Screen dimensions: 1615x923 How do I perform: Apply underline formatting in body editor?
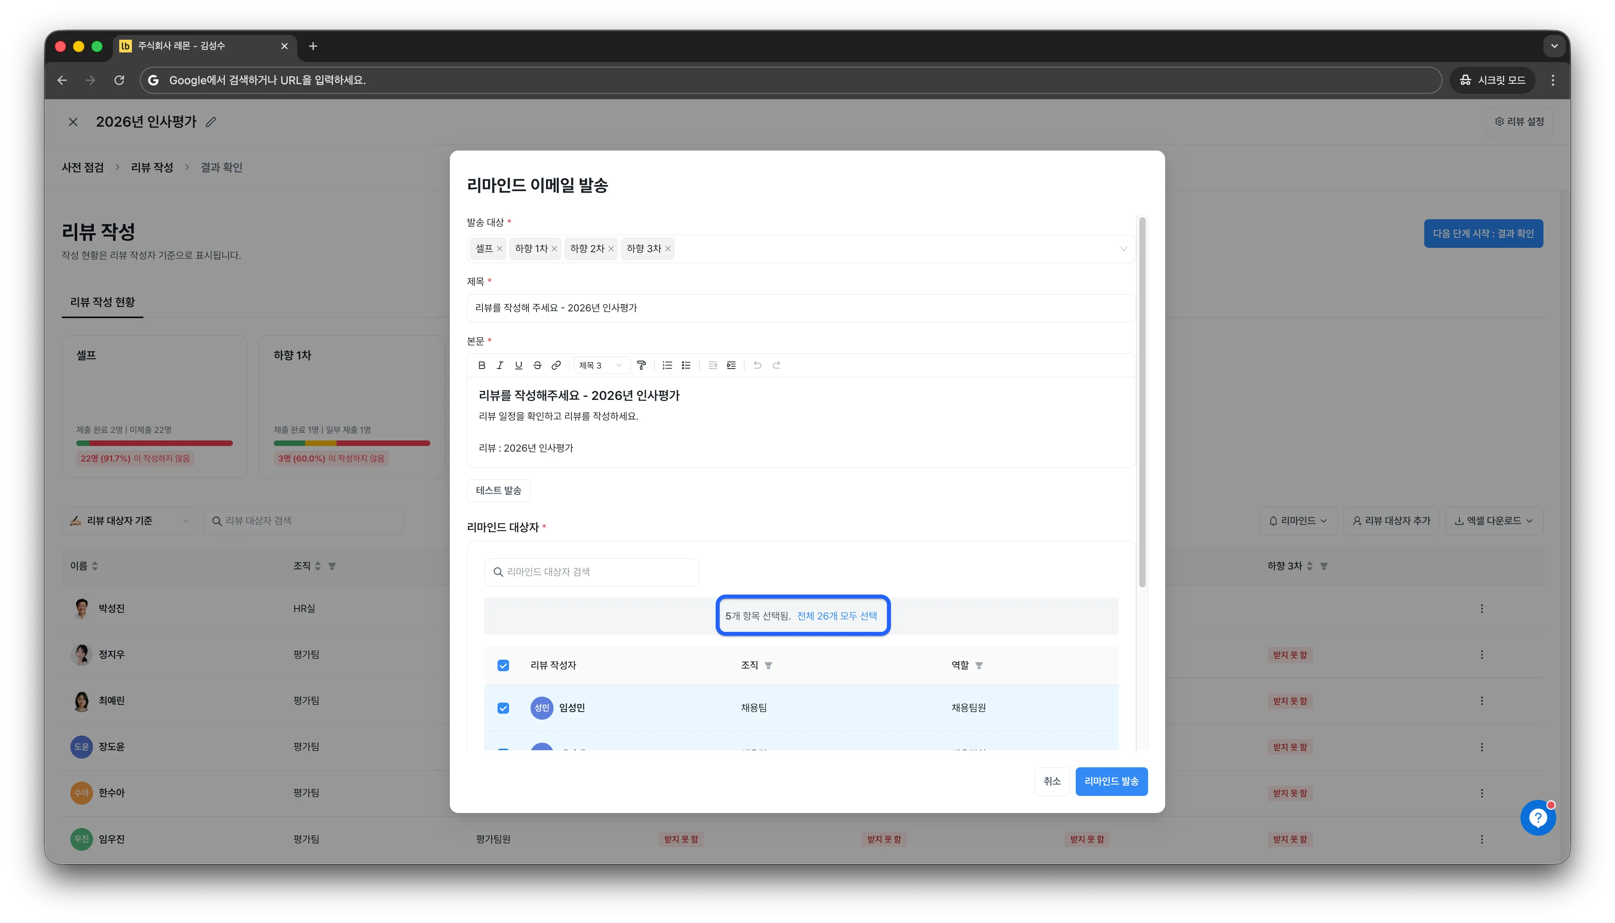point(518,365)
